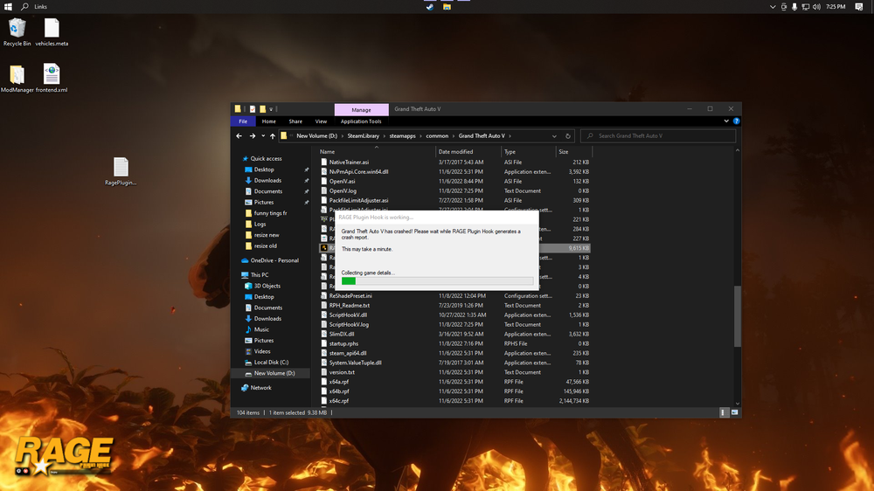
Task: Click the steamapps breadcrumb in the address bar
Action: click(403, 136)
